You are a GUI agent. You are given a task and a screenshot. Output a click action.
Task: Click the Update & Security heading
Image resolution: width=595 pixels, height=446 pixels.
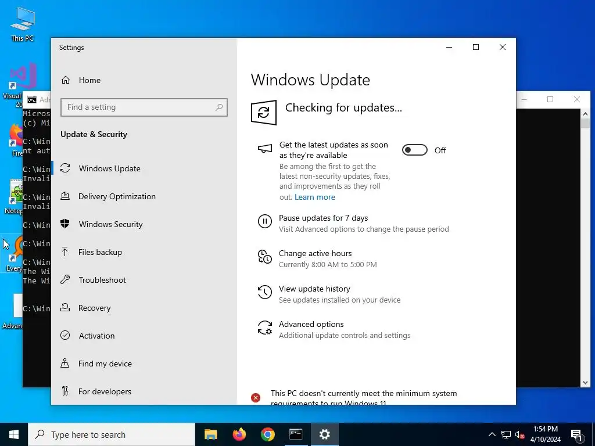tap(94, 134)
